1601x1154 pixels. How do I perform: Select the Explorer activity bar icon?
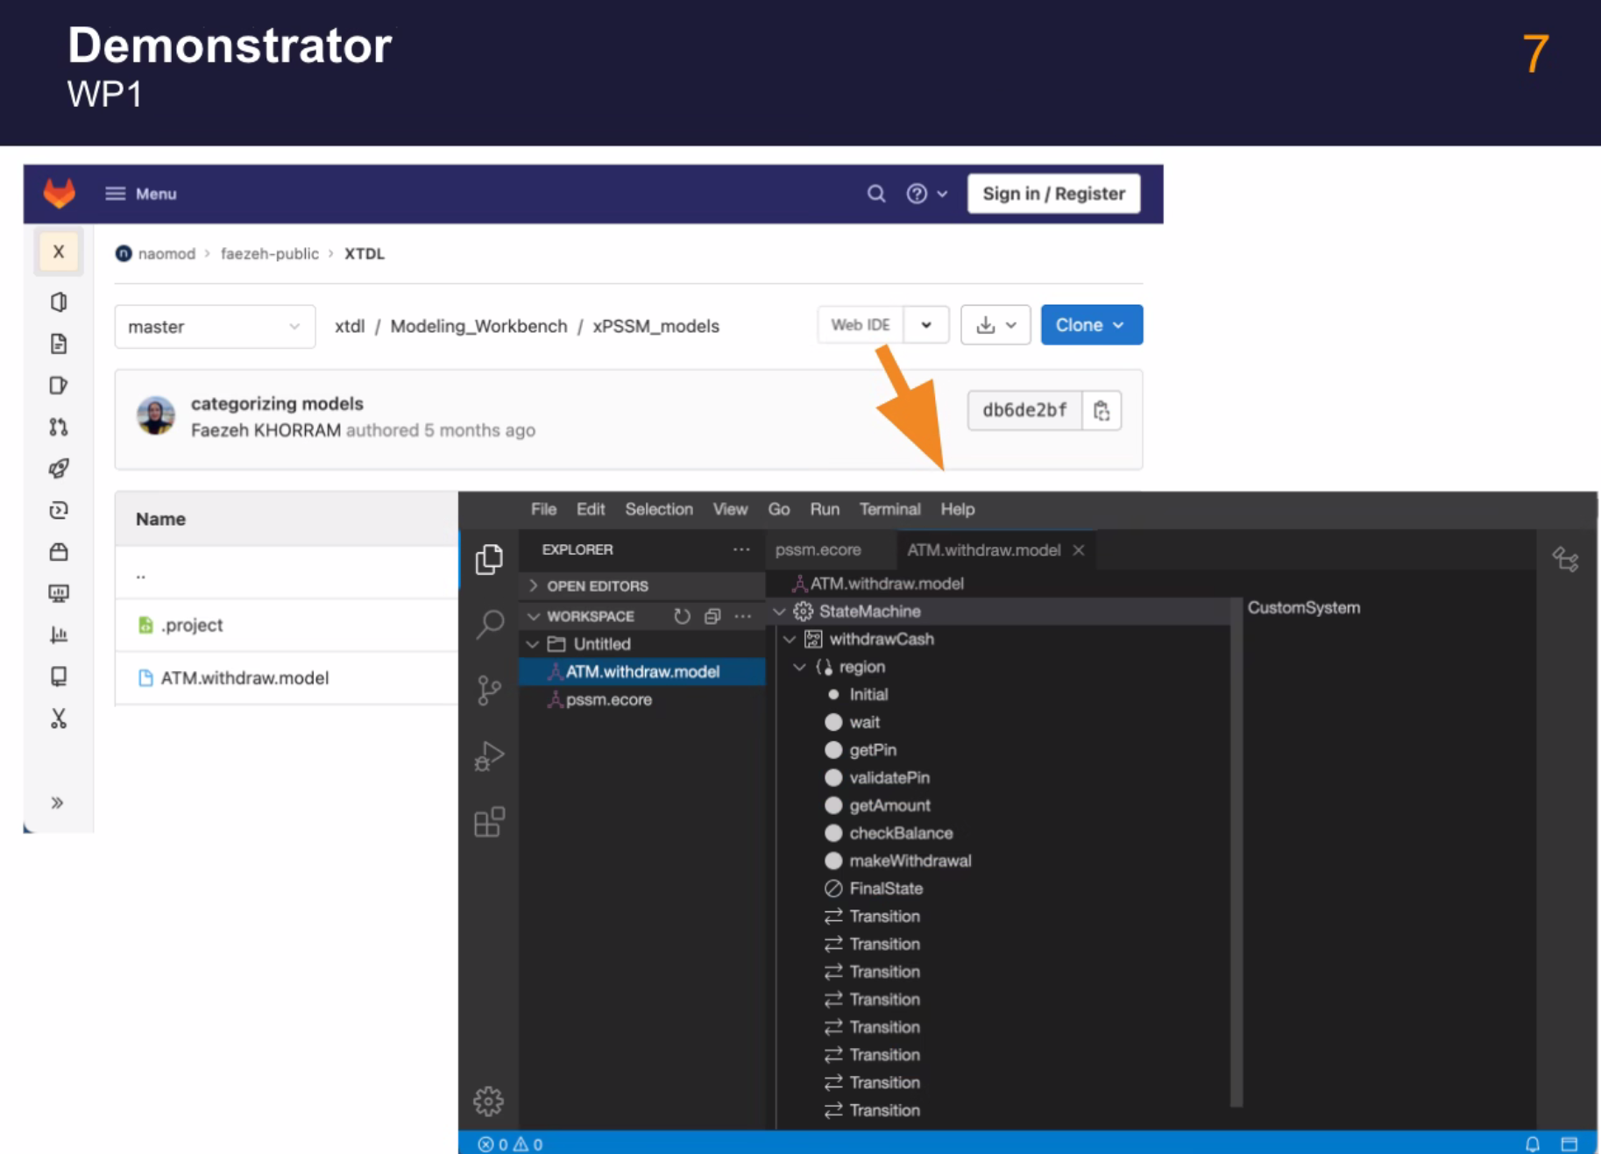click(489, 559)
